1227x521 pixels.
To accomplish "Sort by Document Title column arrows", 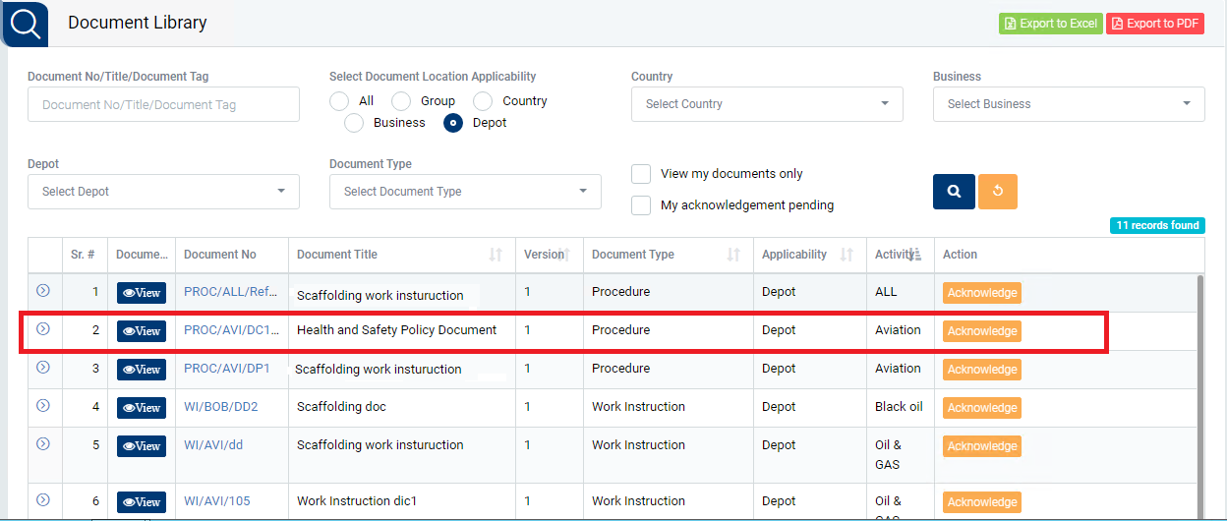I will point(496,255).
